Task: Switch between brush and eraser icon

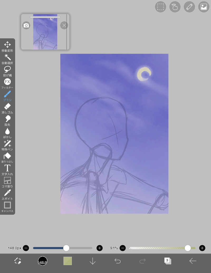Action: point(18,261)
